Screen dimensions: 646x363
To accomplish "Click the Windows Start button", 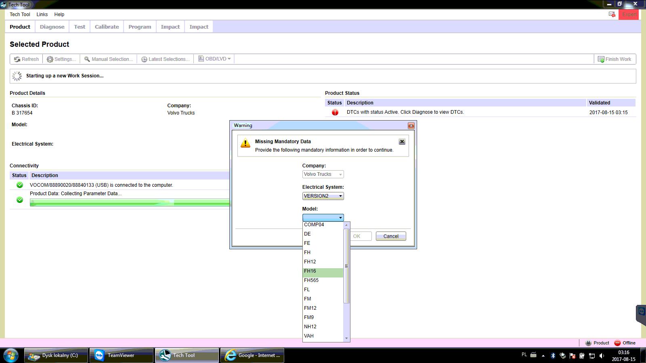I will pos(10,355).
